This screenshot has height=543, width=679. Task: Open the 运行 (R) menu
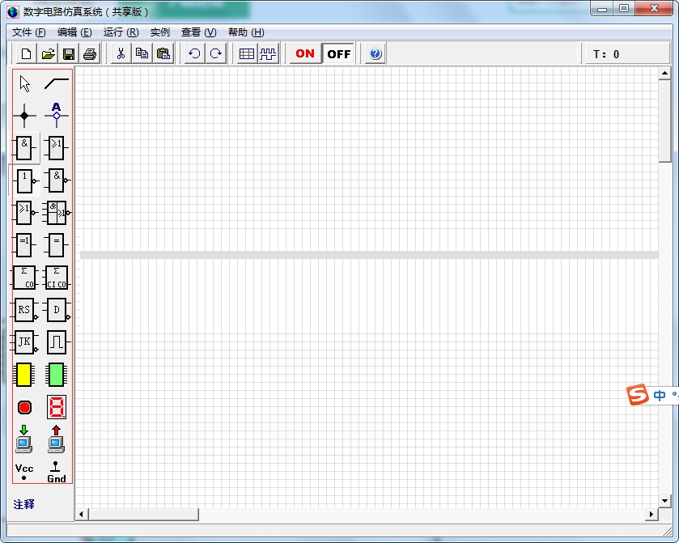tap(121, 32)
